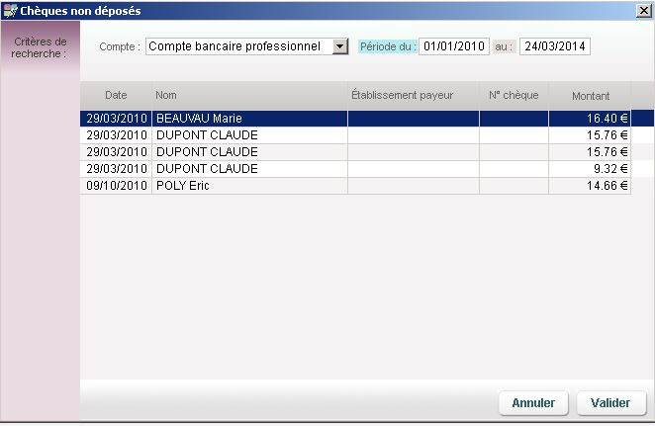Screen dimensions: 655x426
Task: Click the 16.40 € amount cell
Action: [x=590, y=119]
